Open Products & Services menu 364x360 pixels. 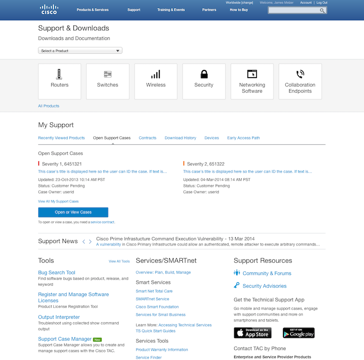coord(92,10)
